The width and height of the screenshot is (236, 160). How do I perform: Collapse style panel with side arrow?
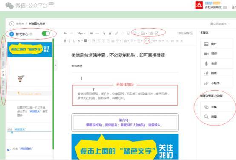[55, 65]
